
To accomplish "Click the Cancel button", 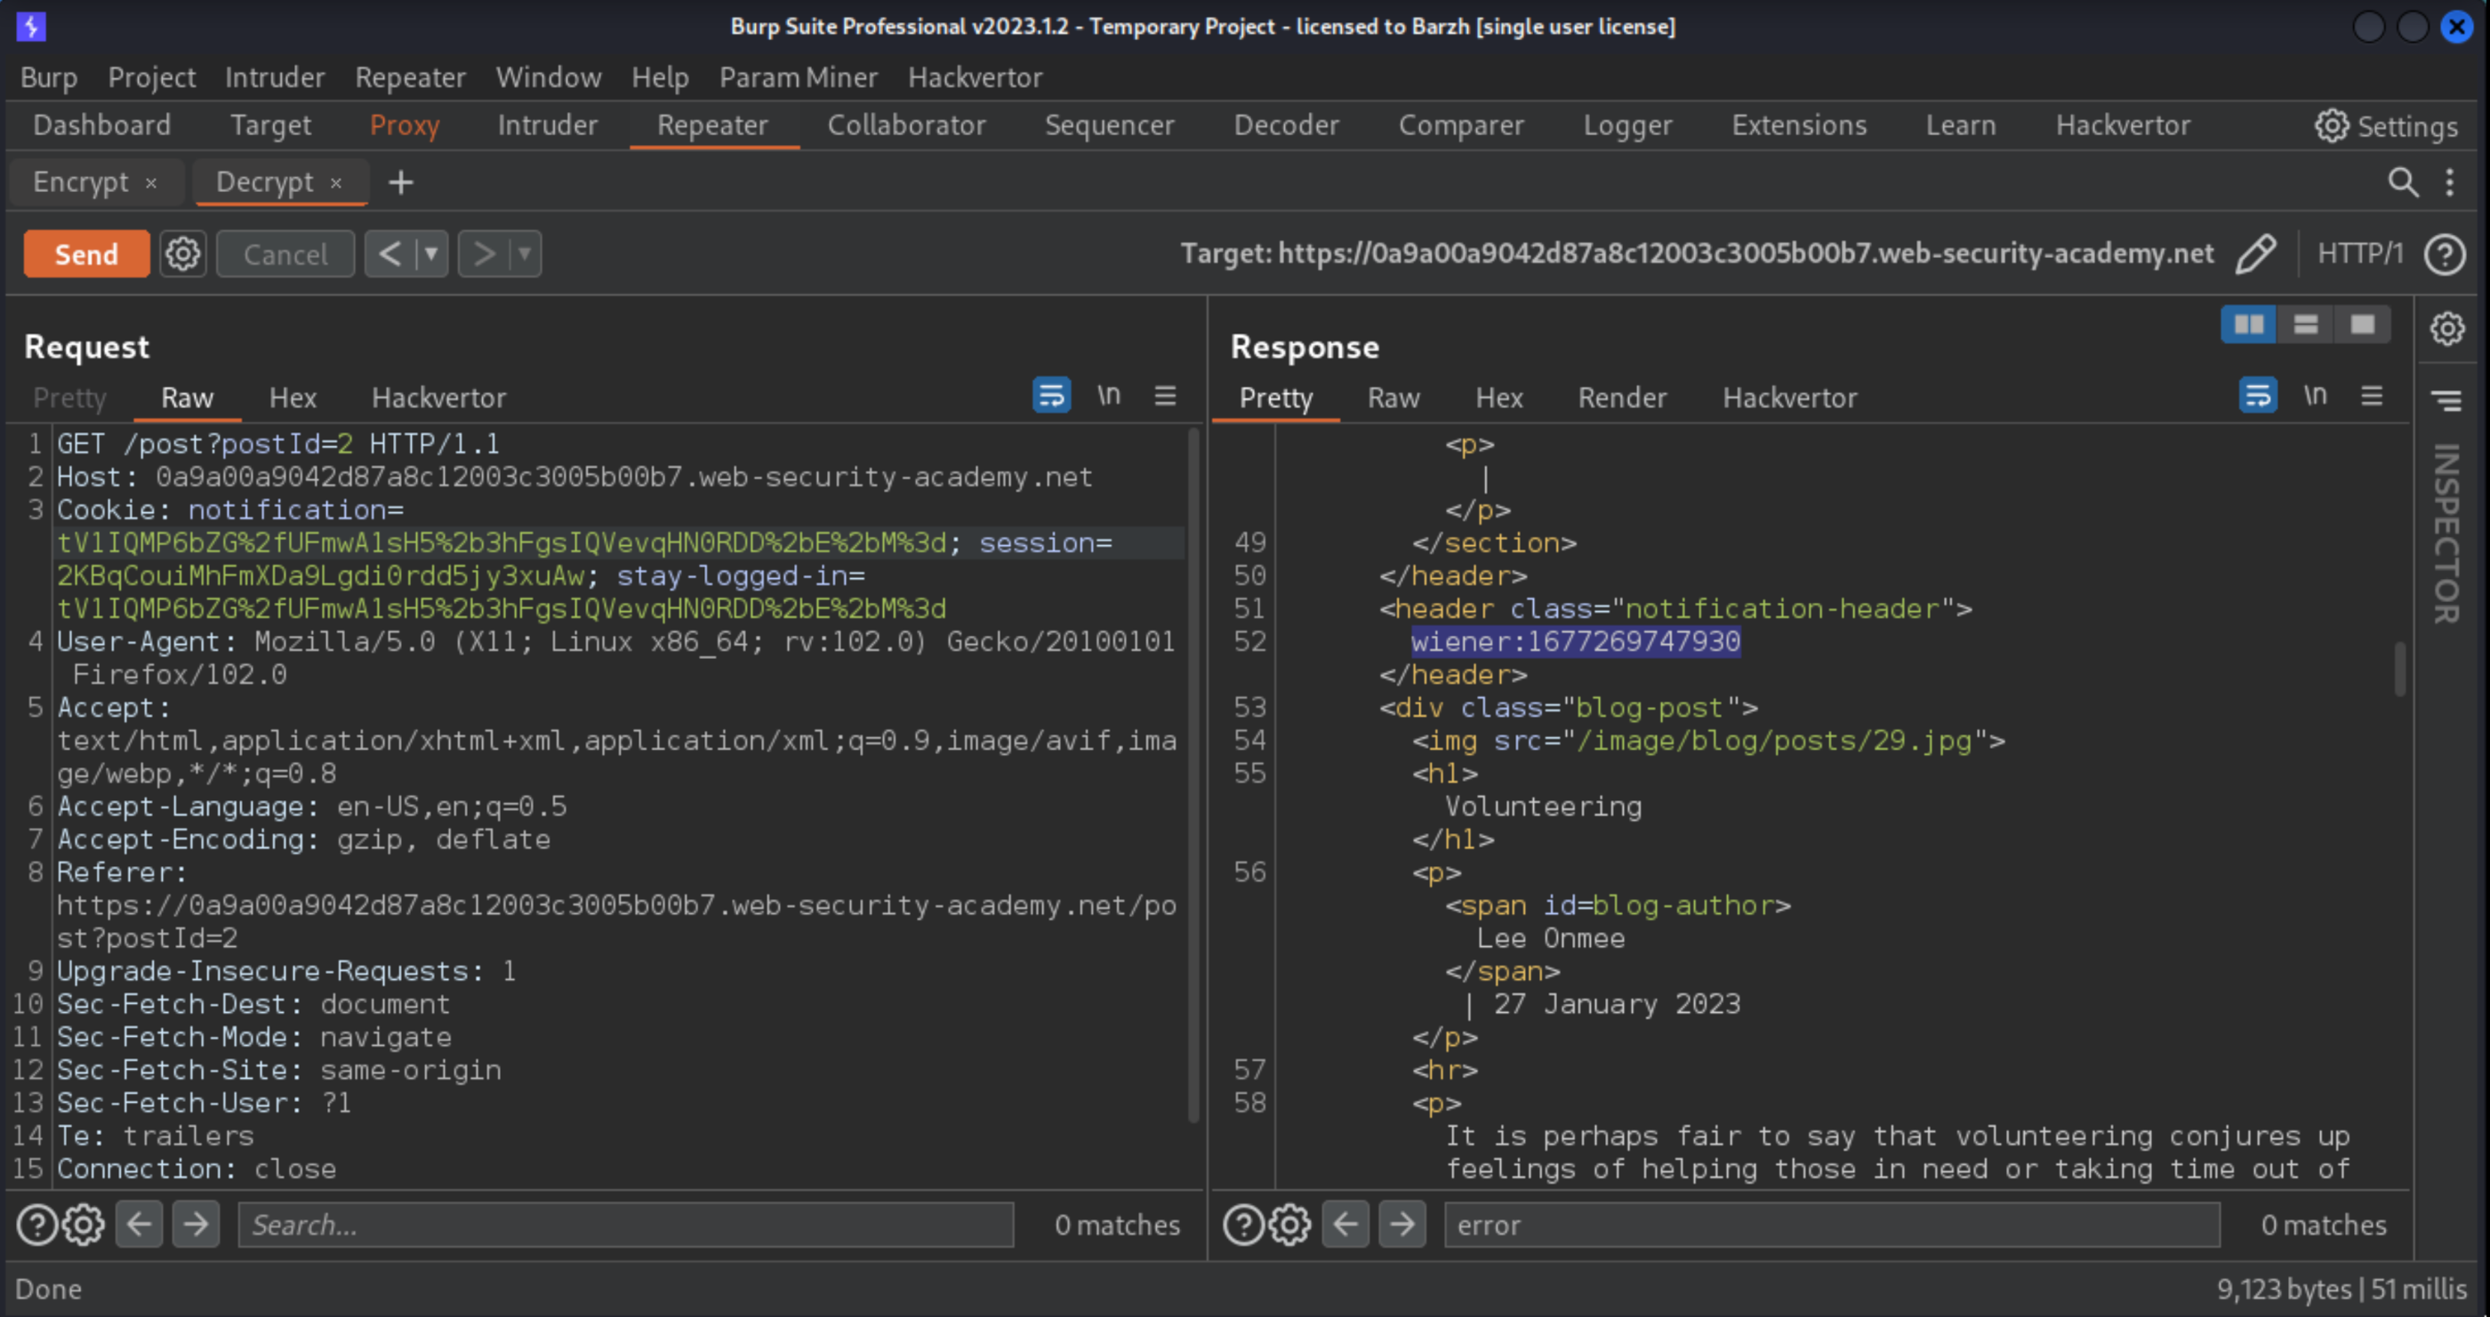I will click(285, 254).
